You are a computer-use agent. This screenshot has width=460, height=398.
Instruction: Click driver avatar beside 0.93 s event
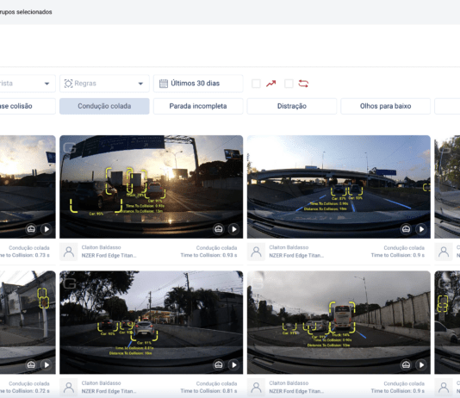pyautogui.click(x=69, y=252)
